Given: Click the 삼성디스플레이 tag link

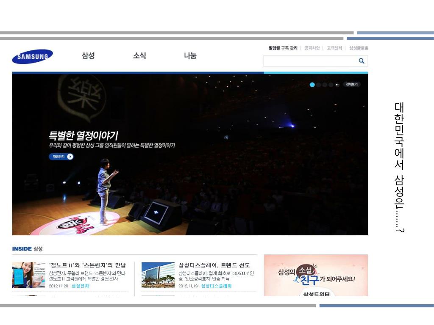Looking at the screenshot, I should 217,286.
